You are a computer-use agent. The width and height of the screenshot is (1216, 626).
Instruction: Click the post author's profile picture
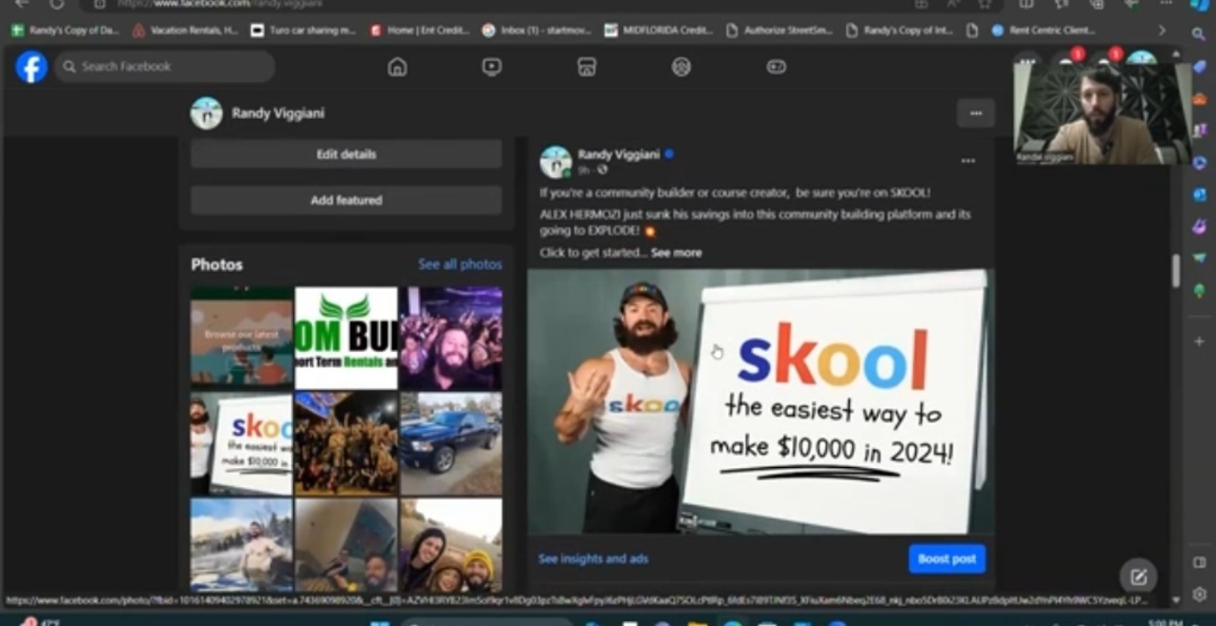556,161
